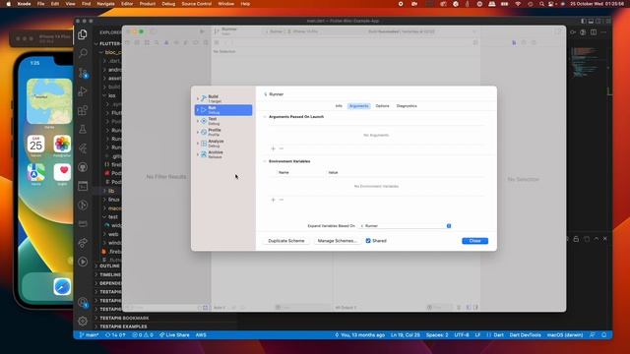Open VS Code GitHub activity bar icon
Viewport: 630px width, 354px height.
[83, 167]
